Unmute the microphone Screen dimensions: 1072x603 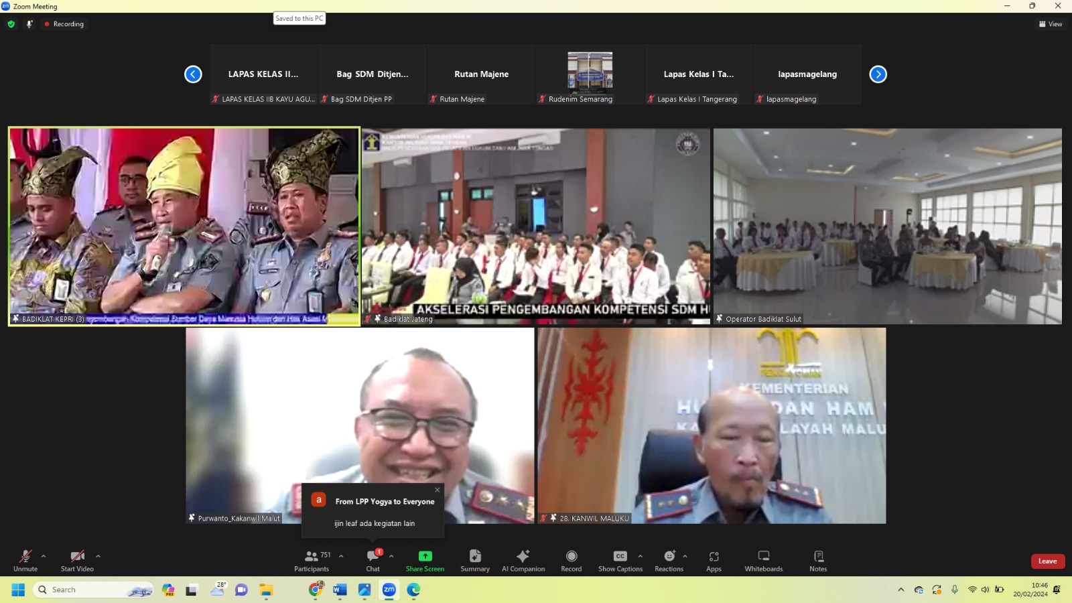[x=25, y=560]
